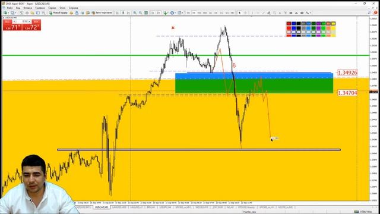Open the Arrows objects dropdown

pos(308,12)
